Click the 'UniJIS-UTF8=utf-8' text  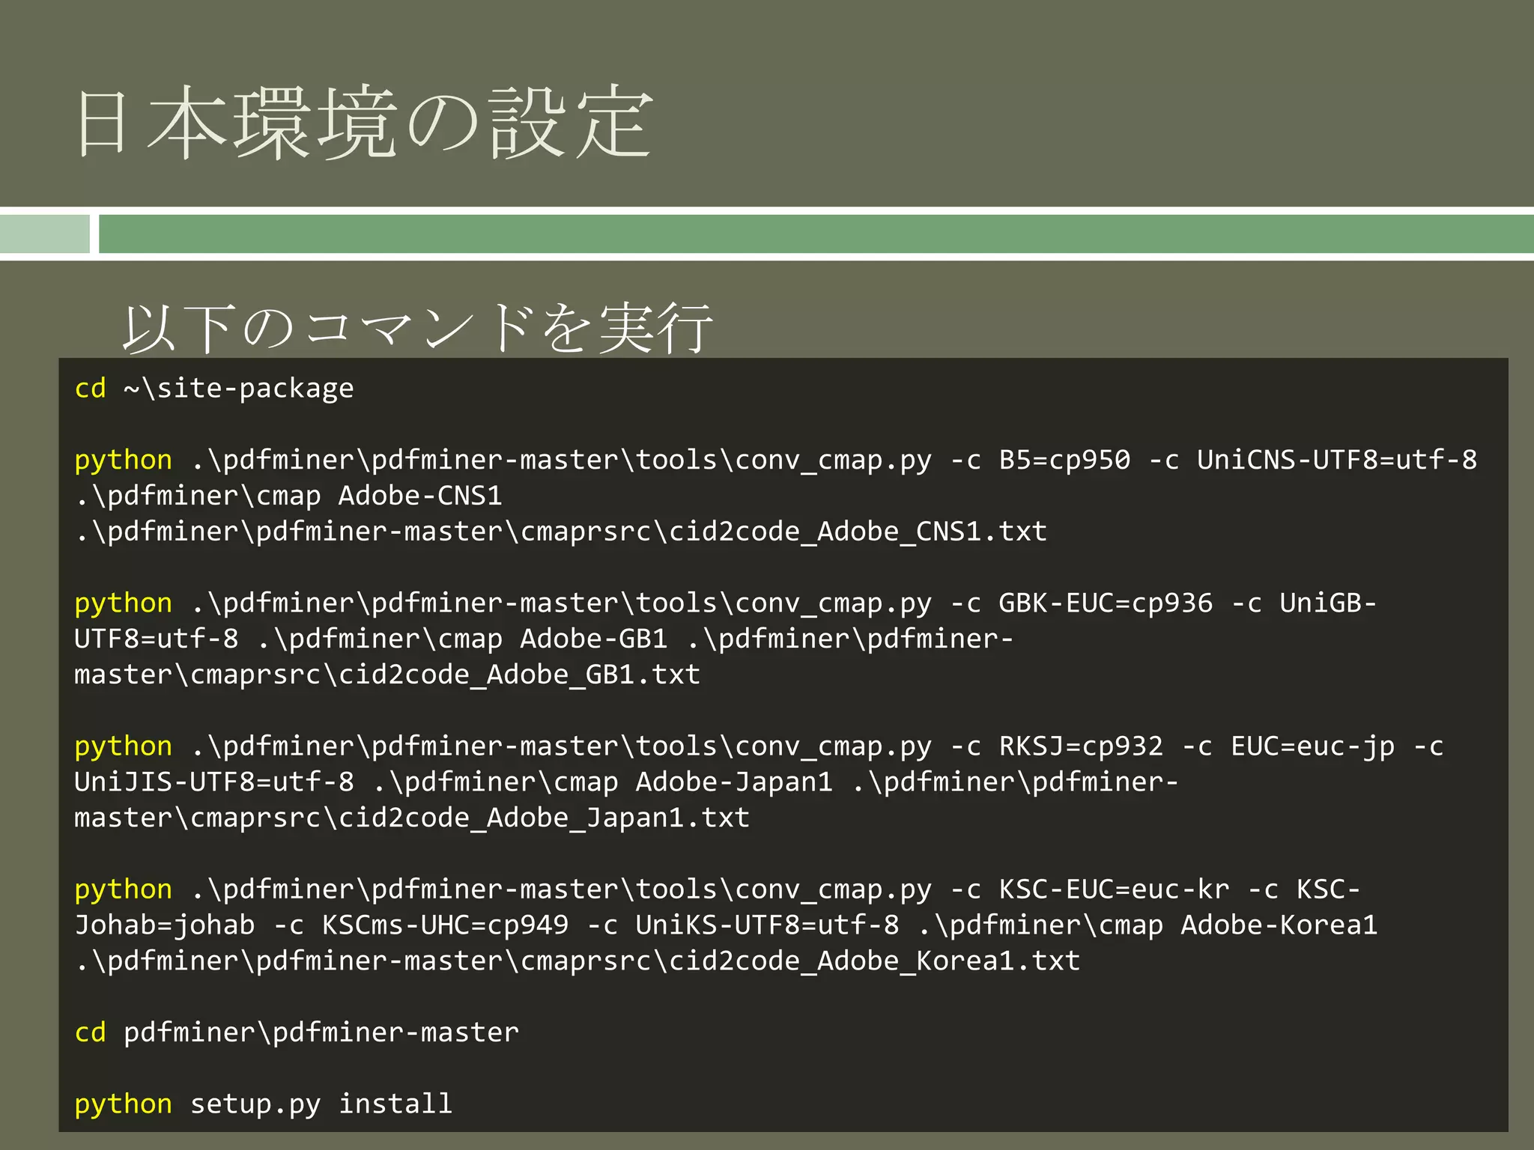pos(214,782)
